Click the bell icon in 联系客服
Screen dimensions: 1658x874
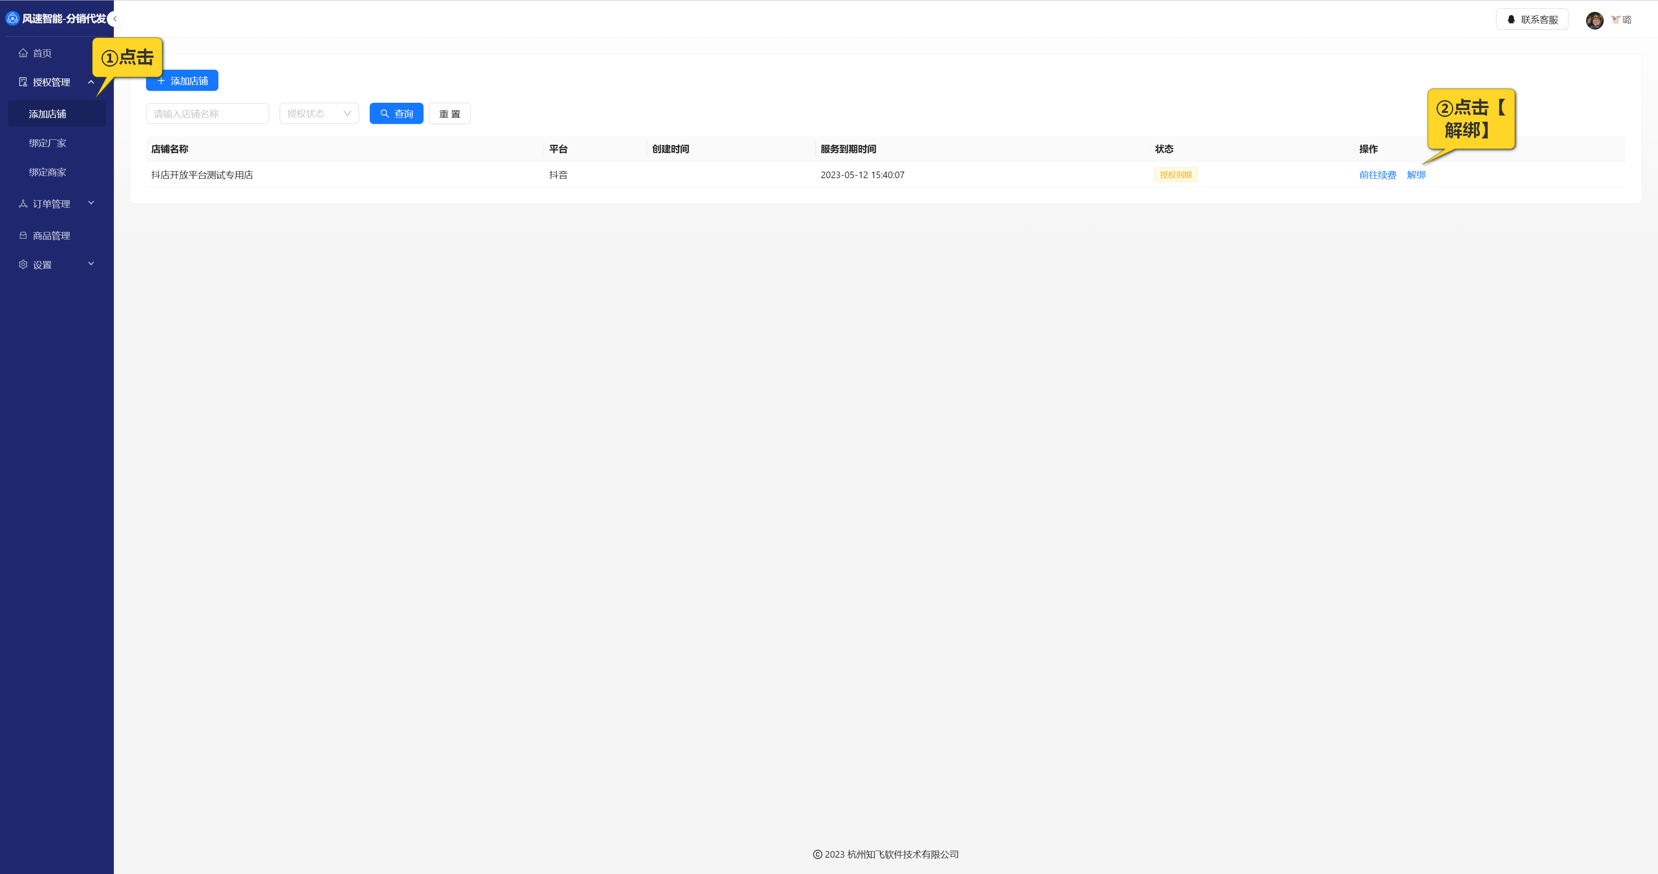click(1511, 20)
